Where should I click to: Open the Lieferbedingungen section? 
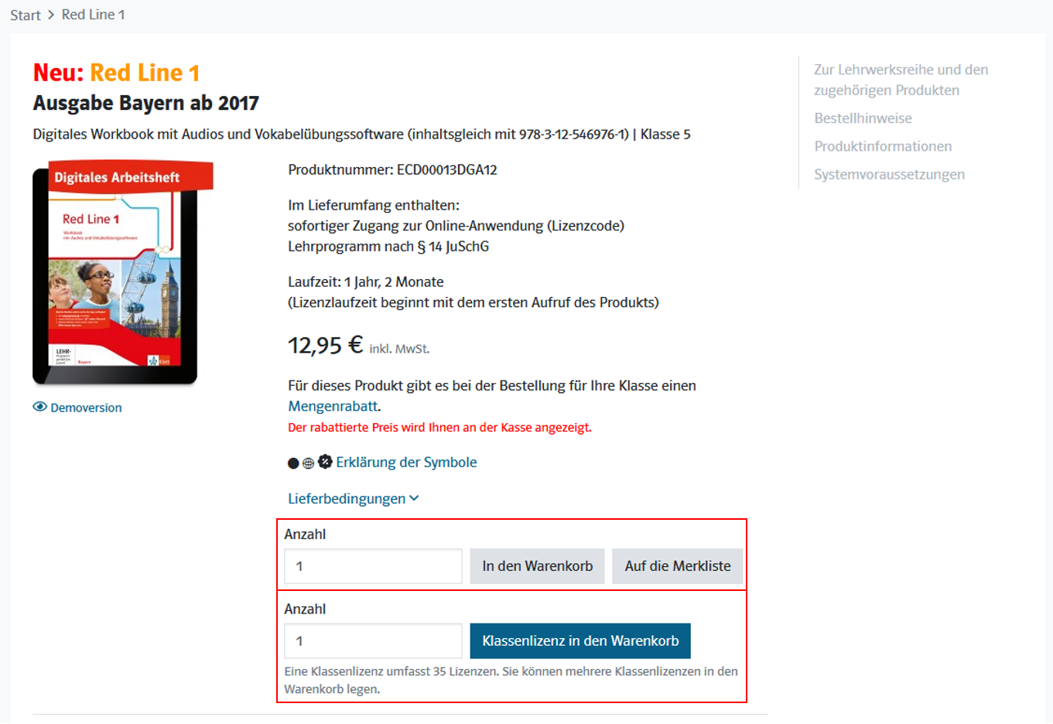pos(347,499)
